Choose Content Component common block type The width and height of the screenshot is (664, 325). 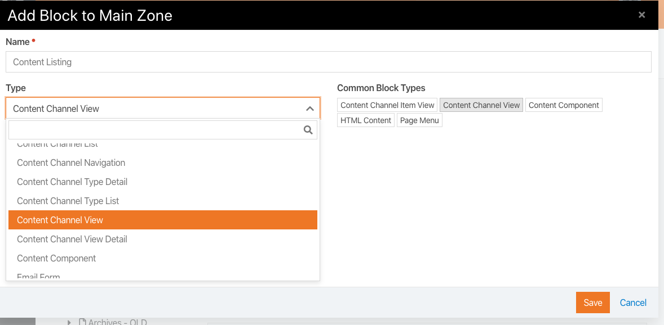pos(564,105)
